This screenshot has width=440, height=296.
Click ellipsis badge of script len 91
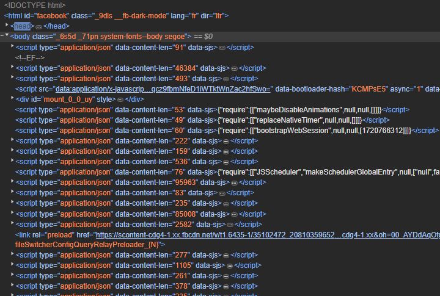tap(222, 48)
